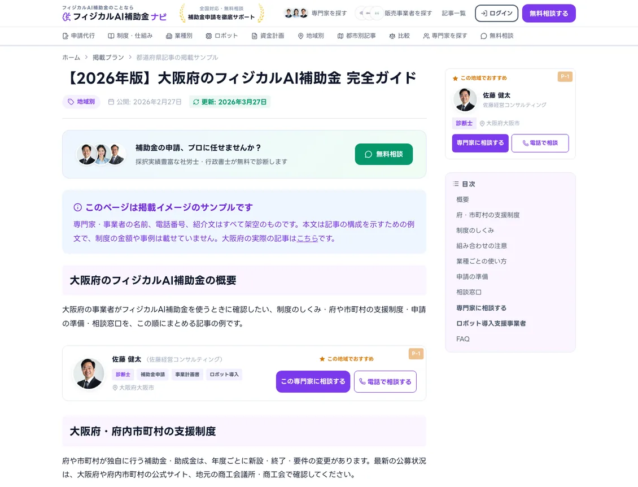Viewport: 638px width, 487px height.
Task: Click the star icon in article expert card
Action: (322, 359)
